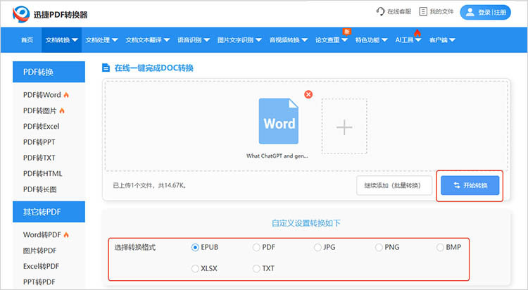Open 图片转PDF in sidebar
This screenshot has height=290, width=528.
tap(39, 251)
